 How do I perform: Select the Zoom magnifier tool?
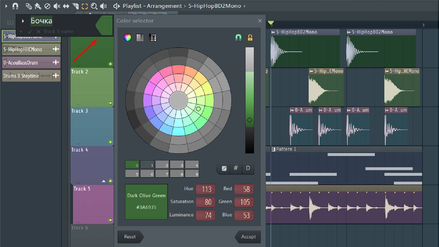point(94,6)
